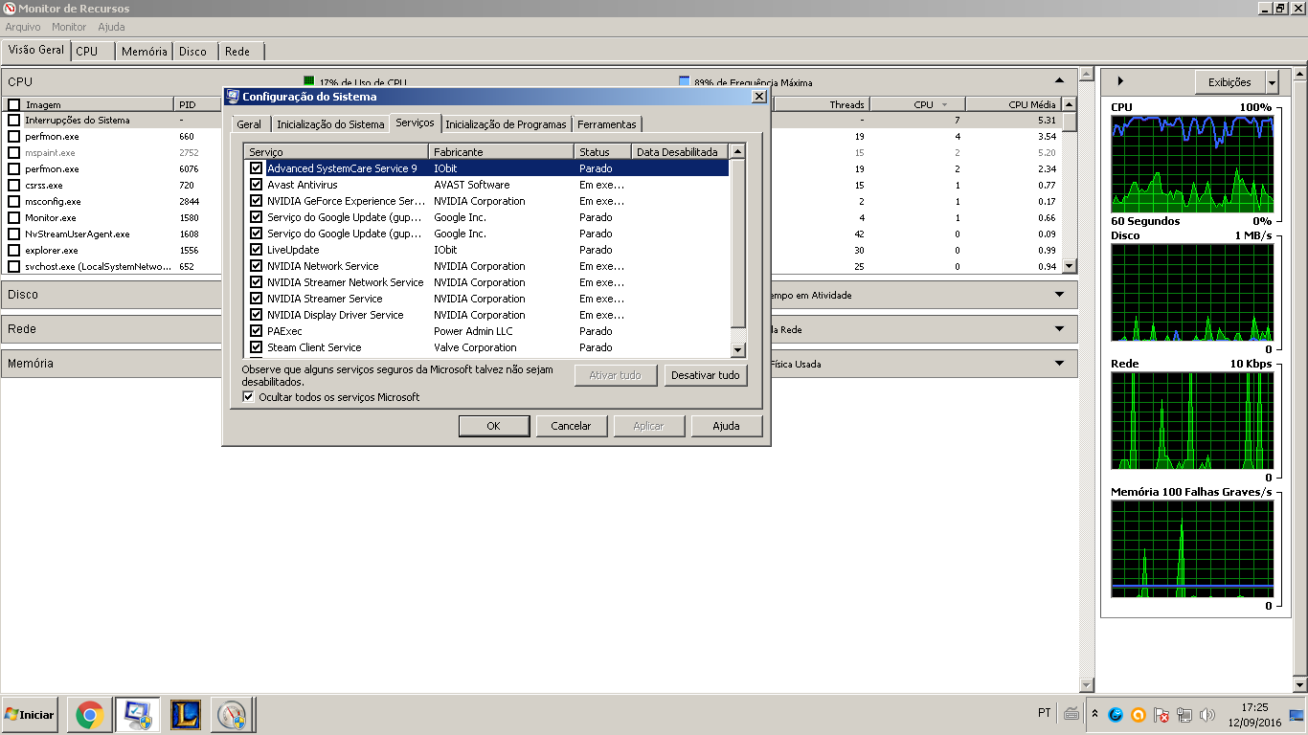Open the Ajuda menu in Resource Monitor
This screenshot has height=735, width=1308.
111,27
